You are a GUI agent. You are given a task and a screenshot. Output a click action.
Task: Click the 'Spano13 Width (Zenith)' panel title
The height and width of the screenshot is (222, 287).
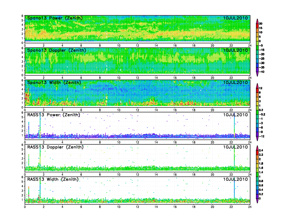tap(54, 82)
